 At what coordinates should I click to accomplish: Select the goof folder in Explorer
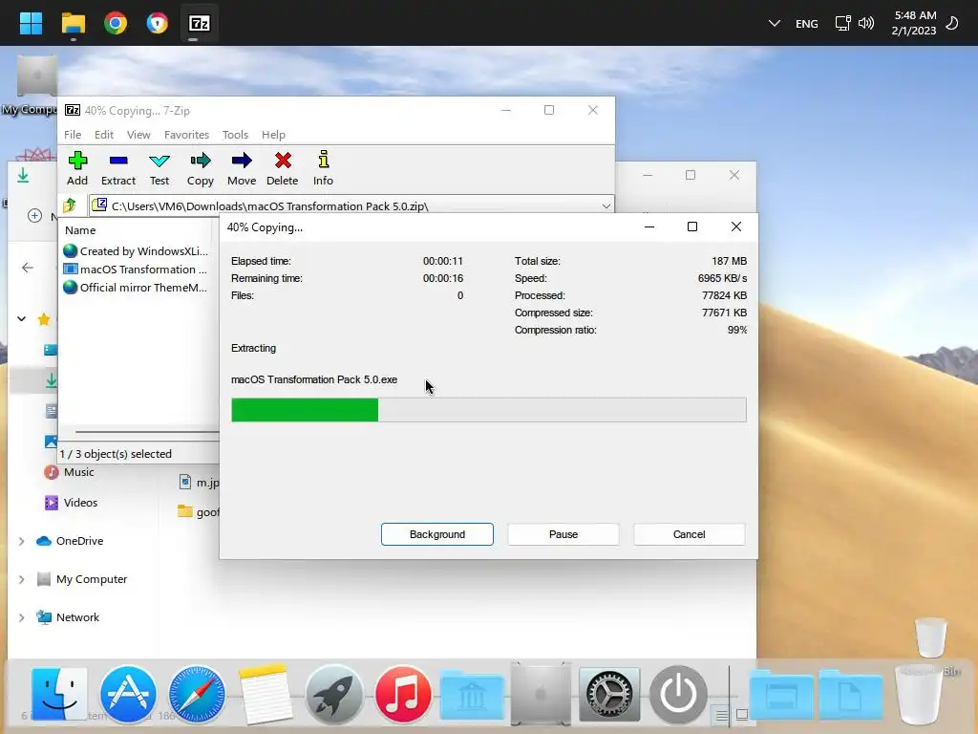[x=199, y=512]
